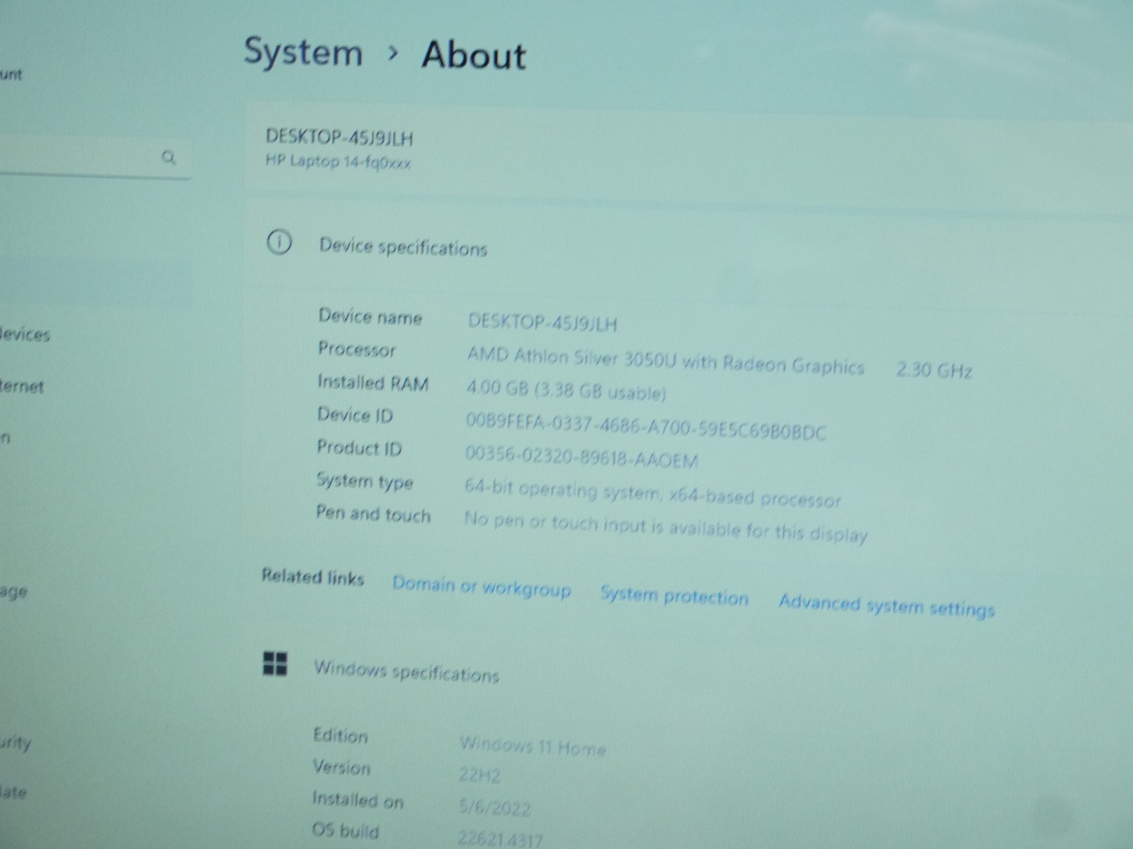
Task: Open the sidebar item ending in 'ternet'
Action: [22, 386]
